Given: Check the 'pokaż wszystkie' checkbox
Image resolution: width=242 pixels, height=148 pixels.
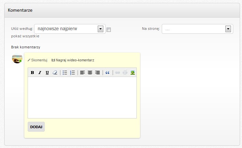Looking at the screenshot, I should [109, 30].
